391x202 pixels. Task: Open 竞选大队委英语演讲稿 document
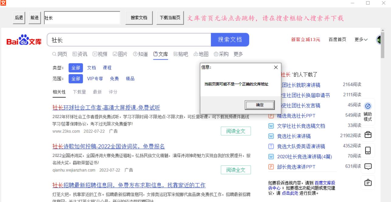pos(301,147)
